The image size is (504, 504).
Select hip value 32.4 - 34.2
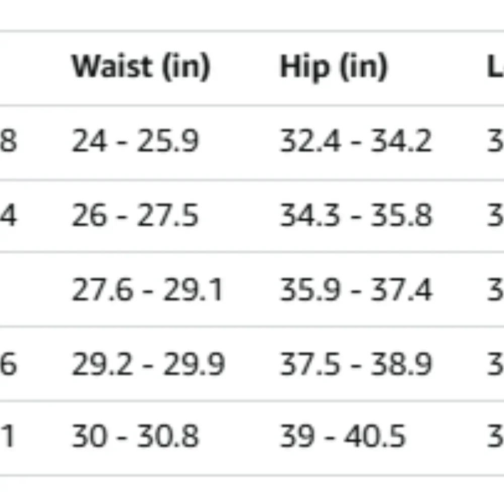[356, 141]
